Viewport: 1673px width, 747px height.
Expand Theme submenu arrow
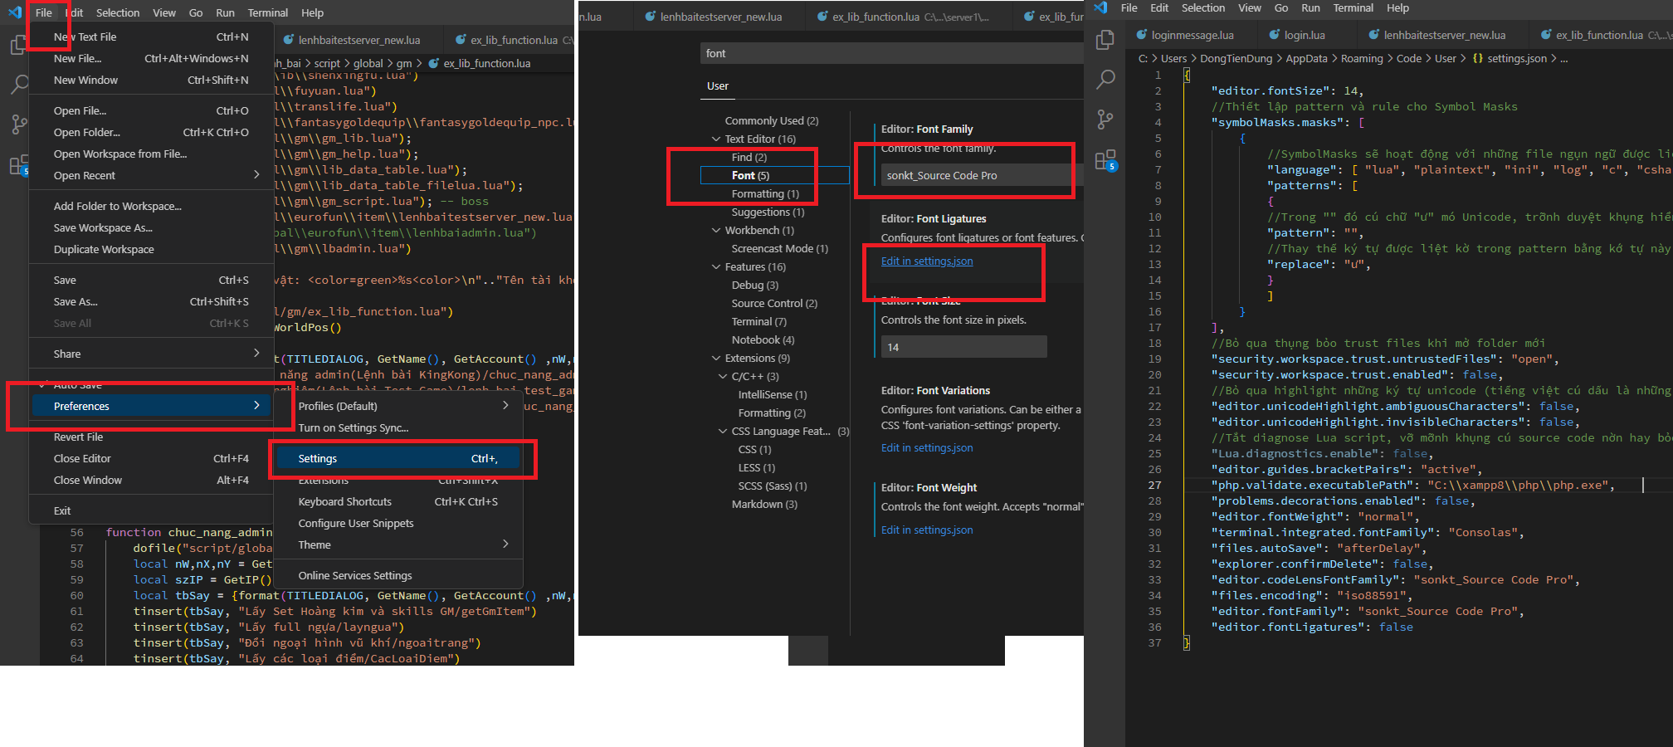coord(505,544)
